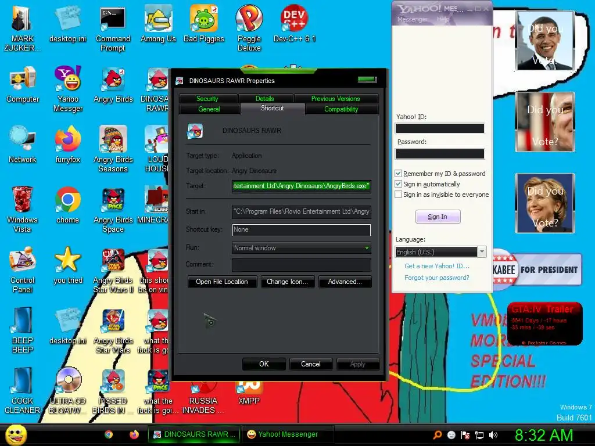This screenshot has height=446, width=595.
Task: Select the Windows Vista recycle bin icon
Action: click(x=22, y=210)
